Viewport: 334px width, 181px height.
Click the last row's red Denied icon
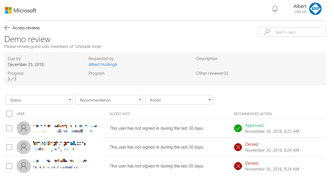[238, 166]
